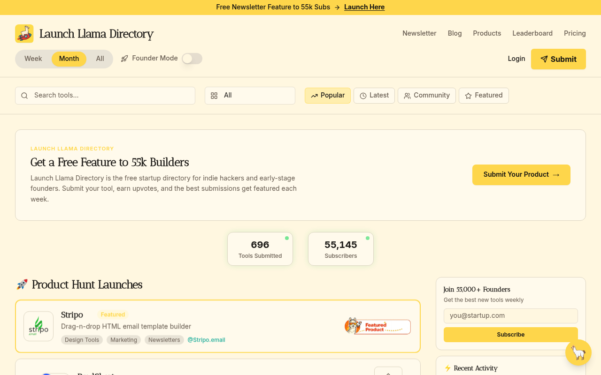Open the Pricing nav link

[x=575, y=33]
